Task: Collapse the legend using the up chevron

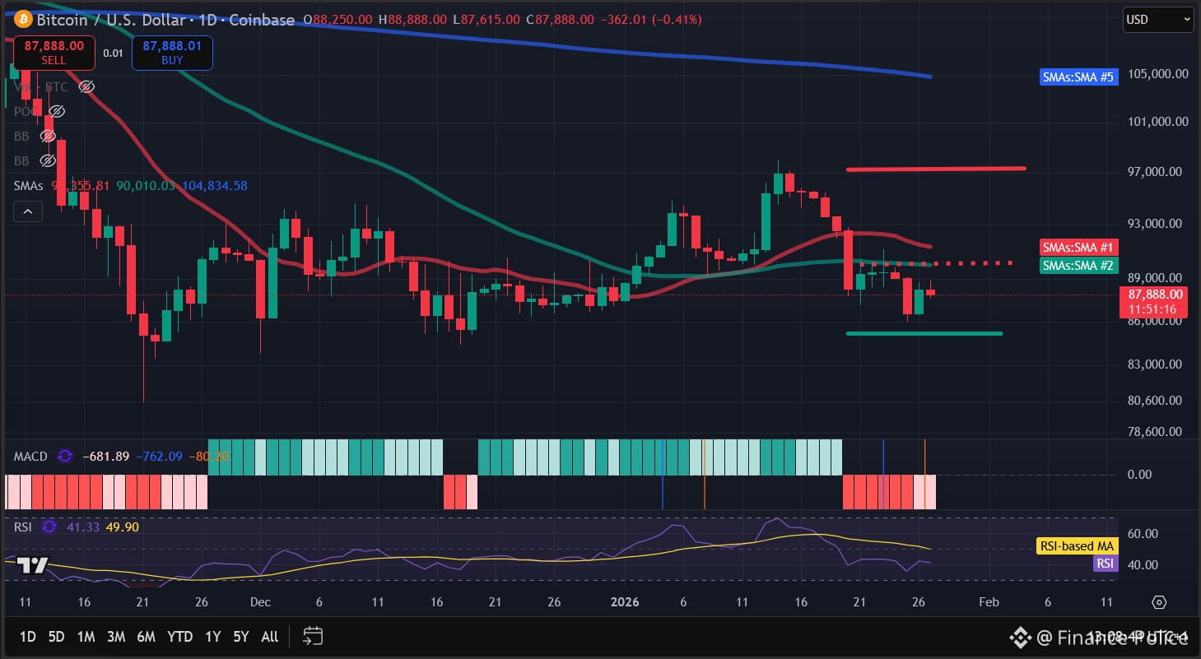Action: click(27, 211)
